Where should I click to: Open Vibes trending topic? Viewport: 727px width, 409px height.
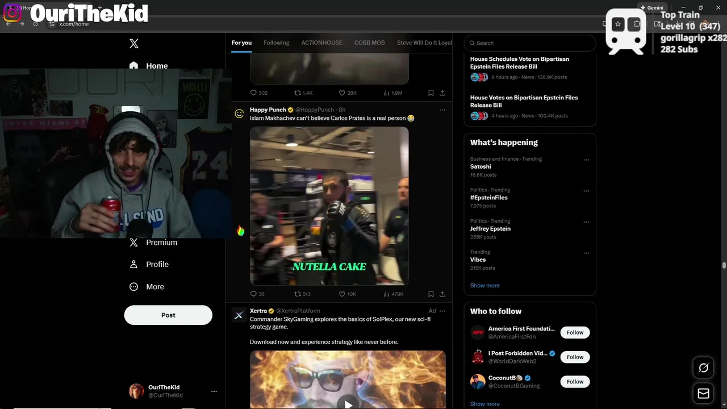tap(478, 260)
